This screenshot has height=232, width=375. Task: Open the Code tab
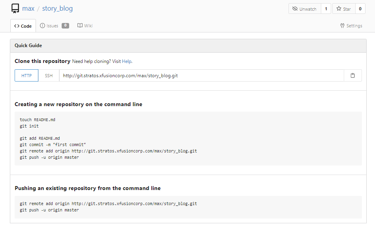23,26
